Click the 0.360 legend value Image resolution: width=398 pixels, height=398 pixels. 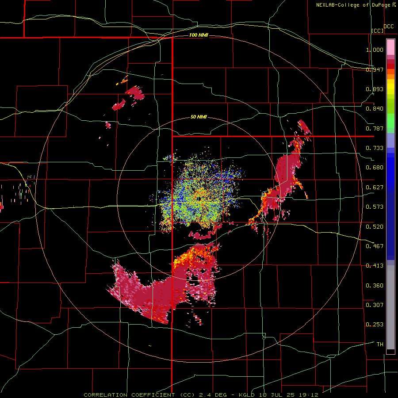tap(375, 286)
